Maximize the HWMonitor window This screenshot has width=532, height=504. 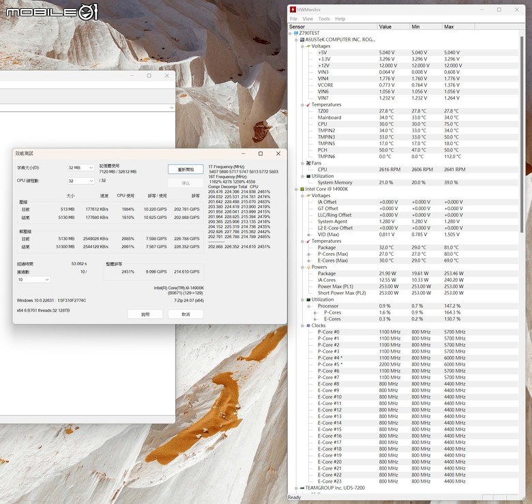pos(499,10)
